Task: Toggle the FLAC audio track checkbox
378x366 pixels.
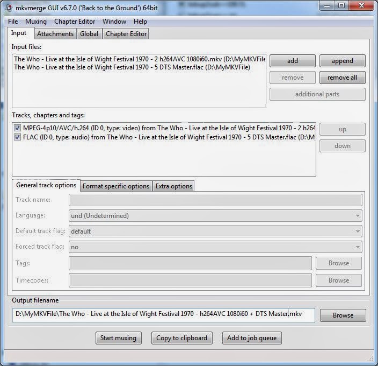Action: [17, 137]
